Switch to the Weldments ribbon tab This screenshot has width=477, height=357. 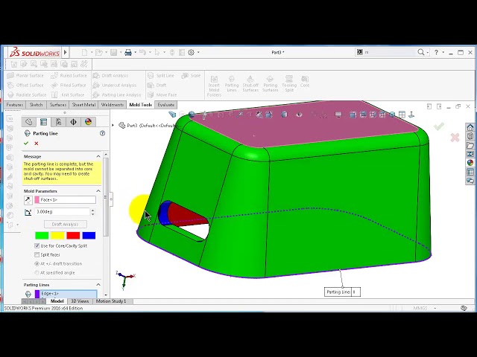coord(113,105)
